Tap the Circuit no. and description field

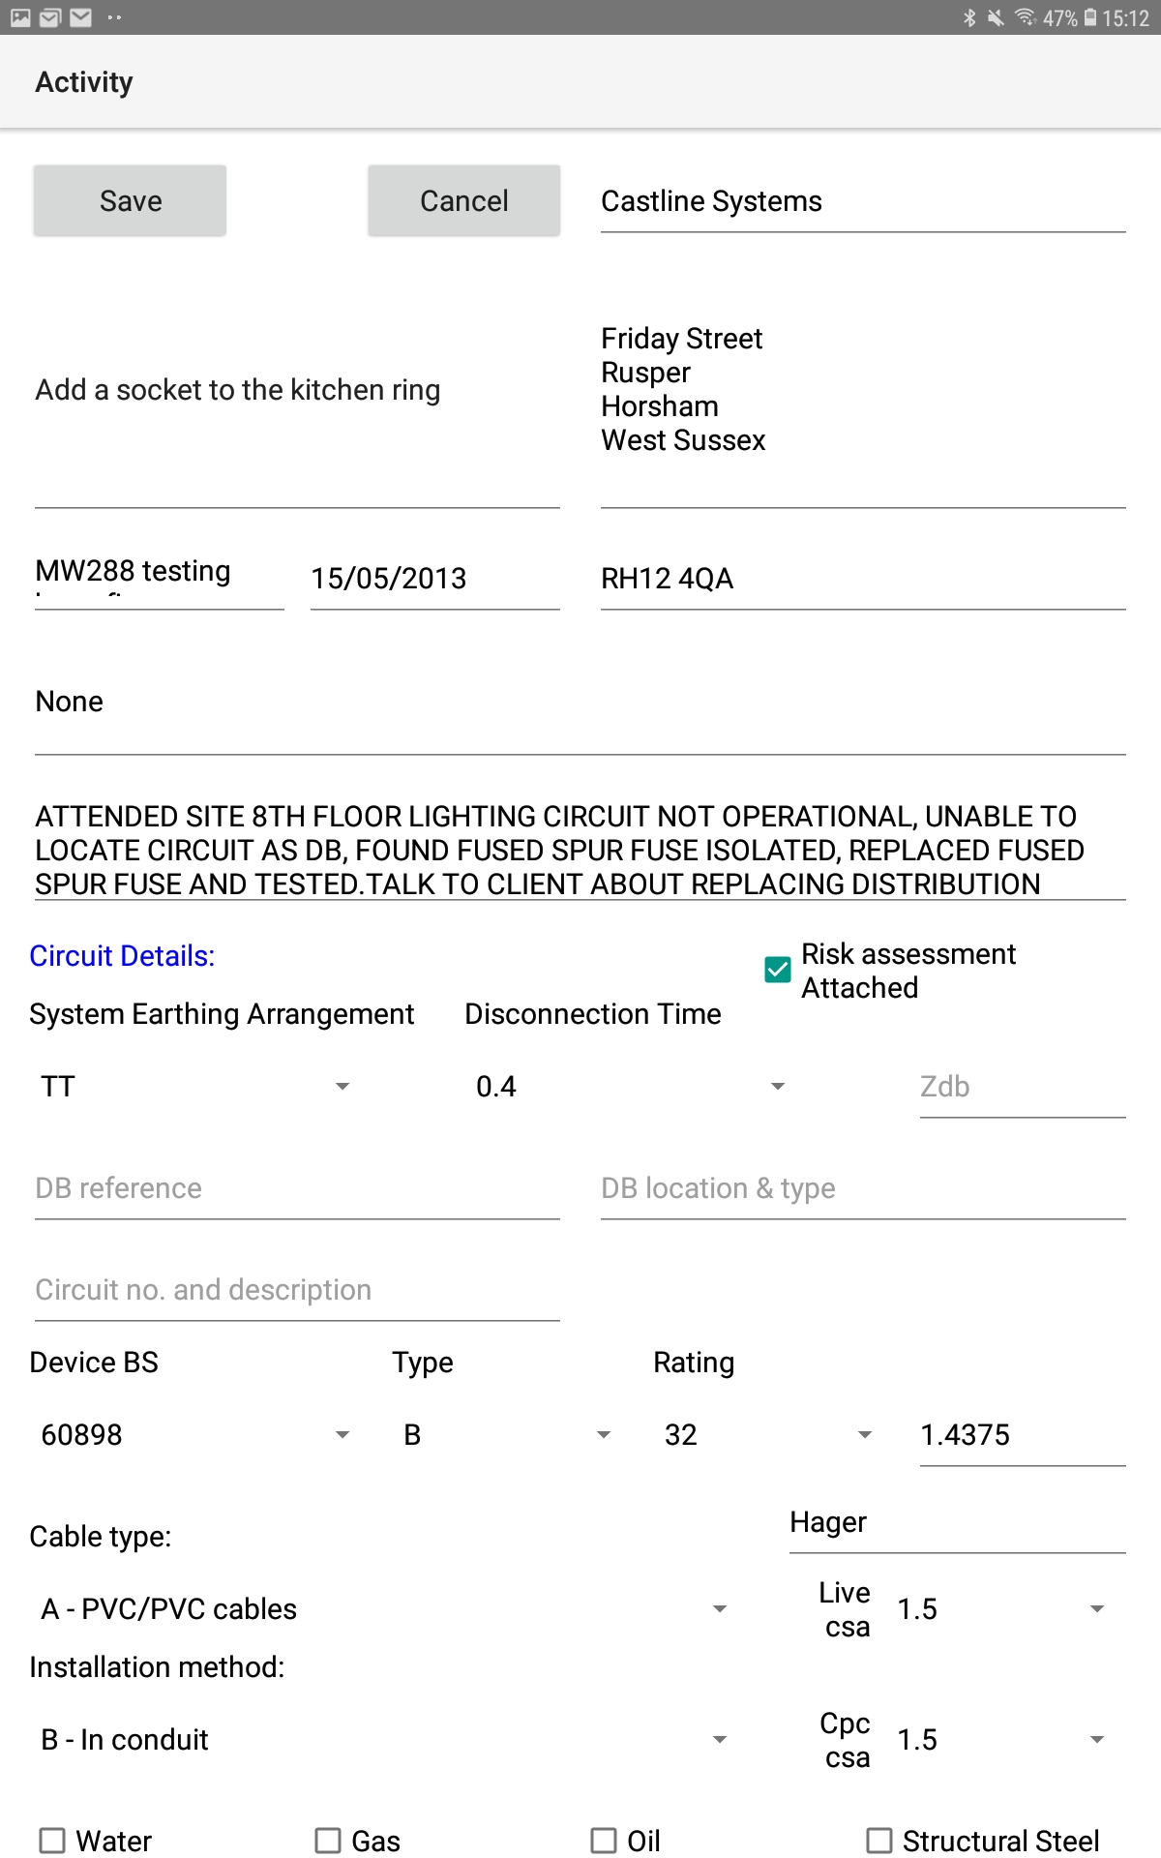pyautogui.click(x=297, y=1290)
